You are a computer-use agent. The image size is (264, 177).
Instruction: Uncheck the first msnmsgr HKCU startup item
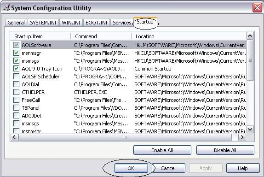(x=17, y=53)
